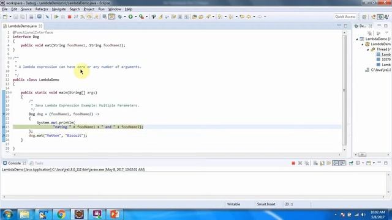Viewport: 392px width, 220px height.
Task: Click the green Resume debug button
Action: pos(56,16)
